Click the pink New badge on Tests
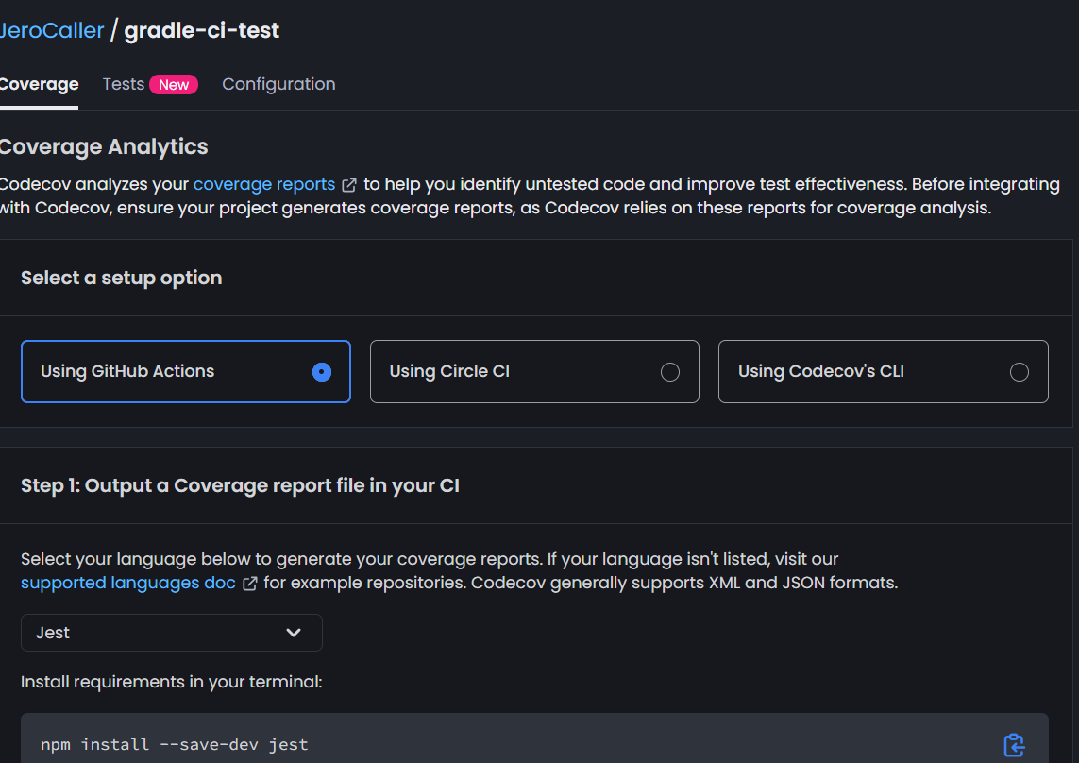The image size is (1079, 763). [x=174, y=85]
